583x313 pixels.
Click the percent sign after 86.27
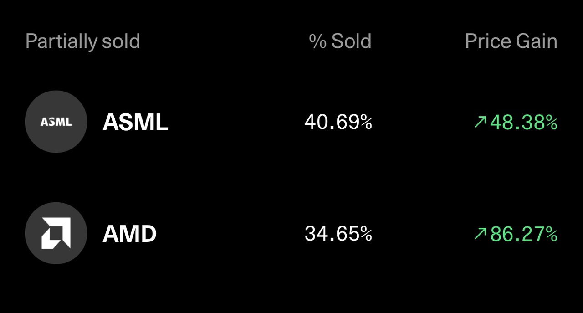(x=552, y=234)
